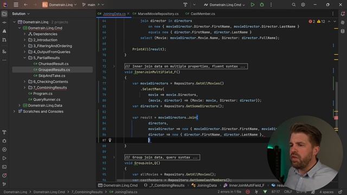347x195 pixels.
Task: Open search everywhere magnifier
Action: [x=294, y=5]
